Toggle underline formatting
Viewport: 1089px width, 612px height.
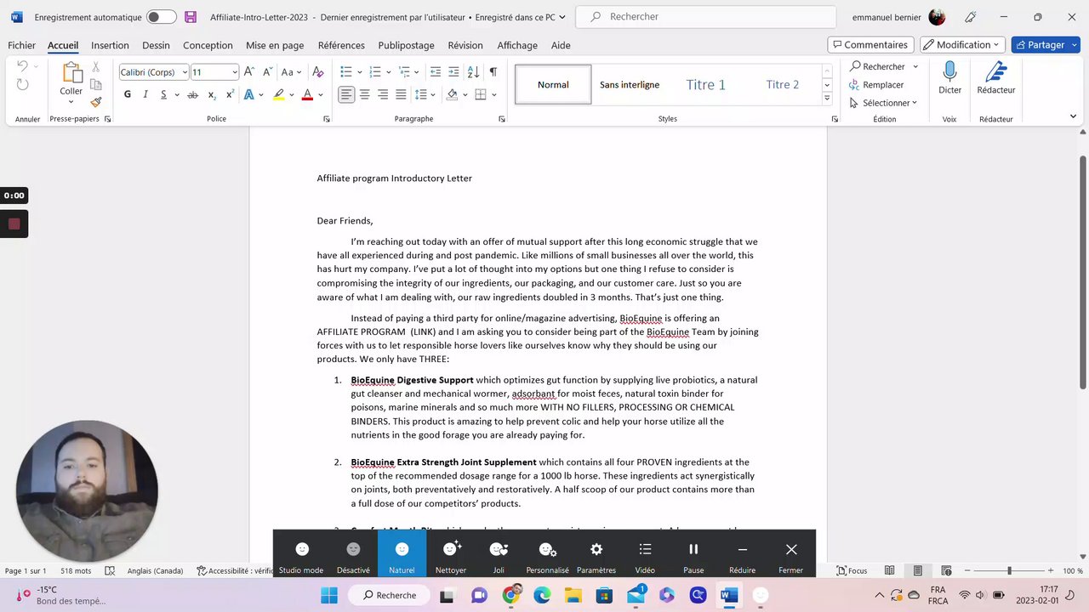pyautogui.click(x=162, y=94)
